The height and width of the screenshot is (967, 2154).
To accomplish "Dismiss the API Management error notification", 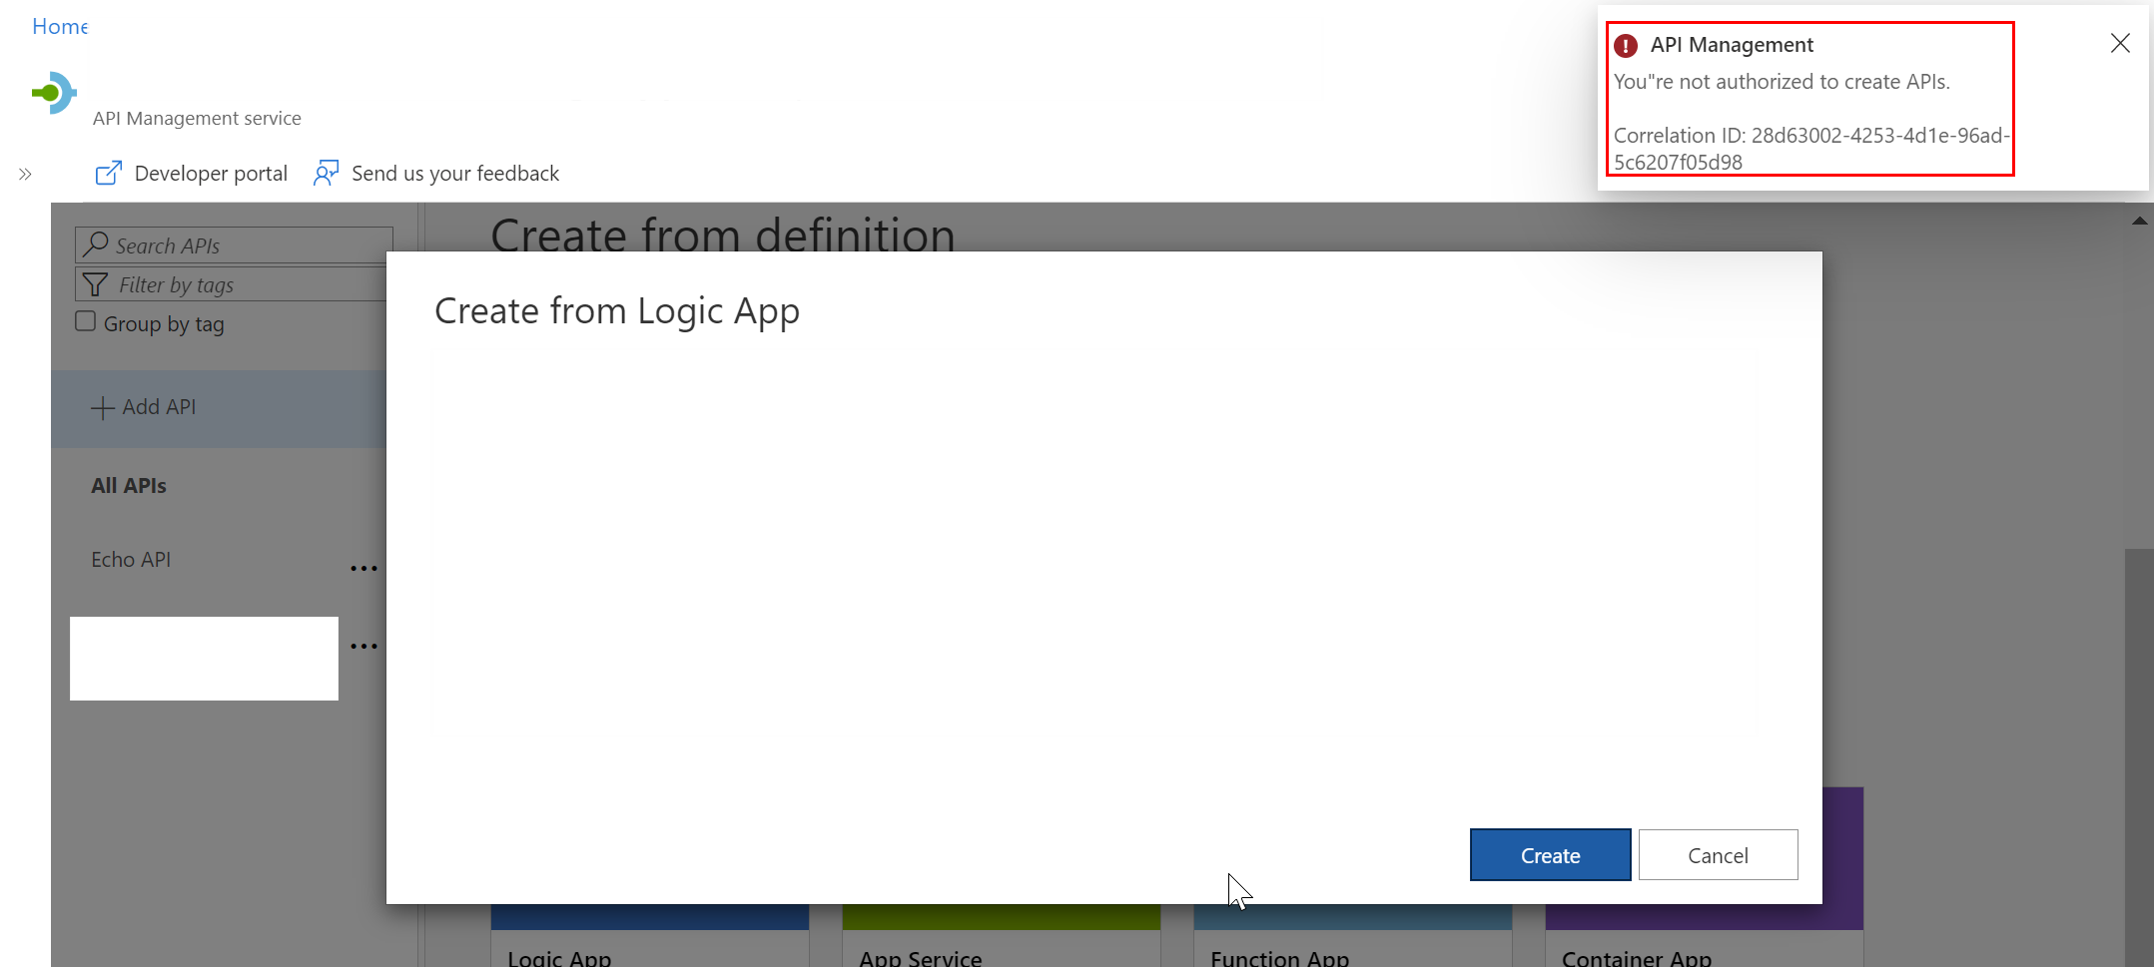I will [x=2120, y=43].
